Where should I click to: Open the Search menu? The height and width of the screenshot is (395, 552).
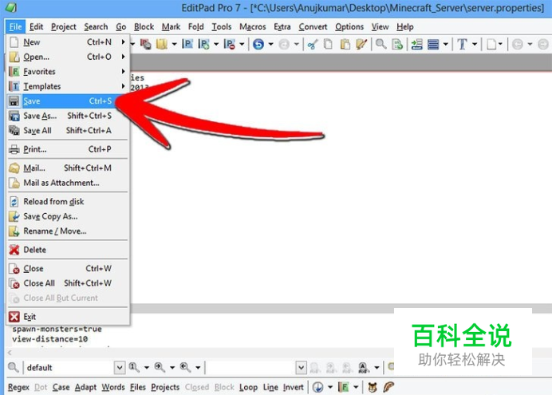tap(96, 27)
